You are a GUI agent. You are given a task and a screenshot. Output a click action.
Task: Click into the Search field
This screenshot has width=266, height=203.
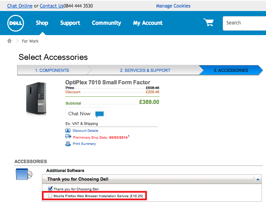tap(244, 23)
